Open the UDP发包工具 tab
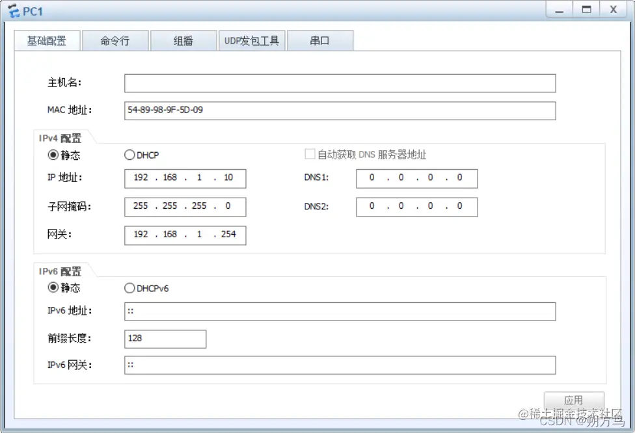This screenshot has width=635, height=433. [x=252, y=40]
